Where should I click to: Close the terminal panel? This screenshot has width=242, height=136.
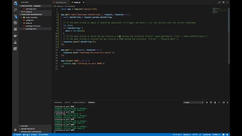(228, 102)
